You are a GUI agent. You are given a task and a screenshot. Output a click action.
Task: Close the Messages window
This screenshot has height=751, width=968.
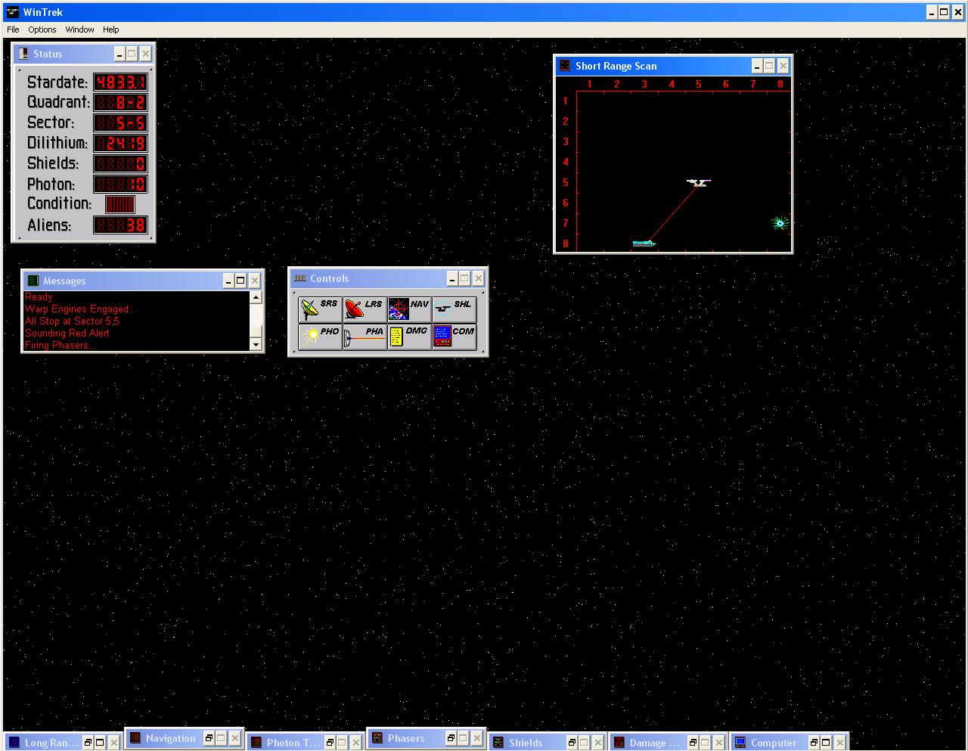tap(255, 281)
